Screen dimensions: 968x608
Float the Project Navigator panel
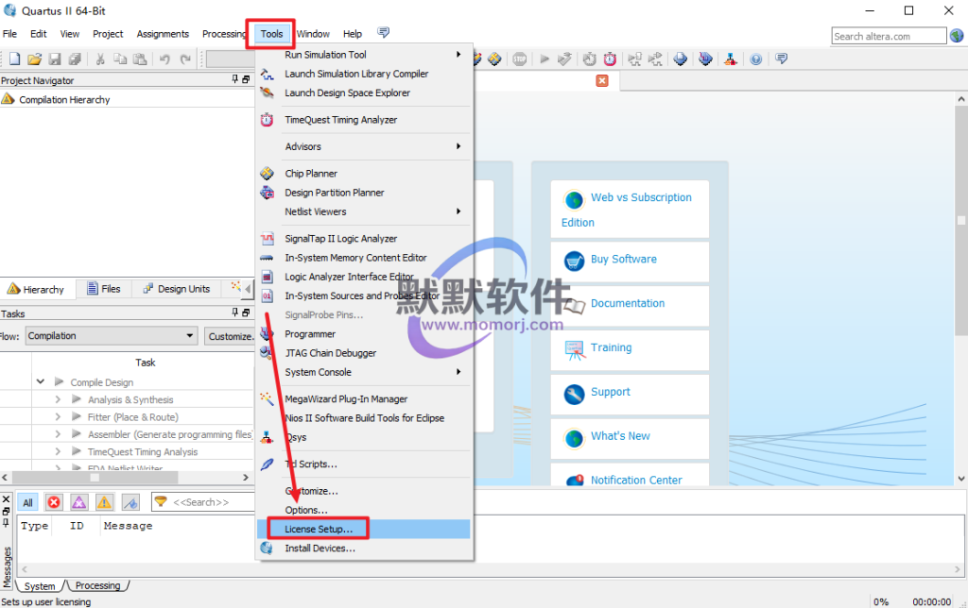coord(246,79)
